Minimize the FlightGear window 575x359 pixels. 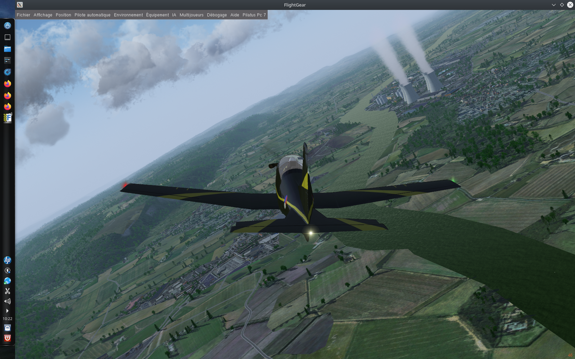554,5
